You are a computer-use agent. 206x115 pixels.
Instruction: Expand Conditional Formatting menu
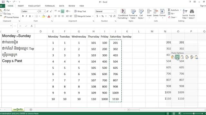click(123, 14)
